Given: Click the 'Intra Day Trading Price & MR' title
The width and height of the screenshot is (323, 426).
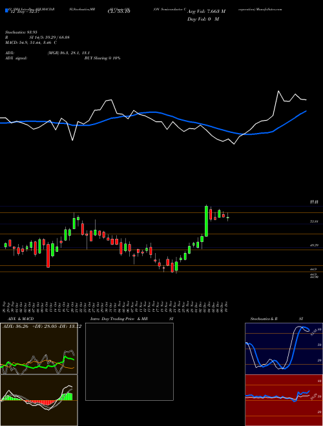Looking at the screenshot, I should (x=119, y=319).
